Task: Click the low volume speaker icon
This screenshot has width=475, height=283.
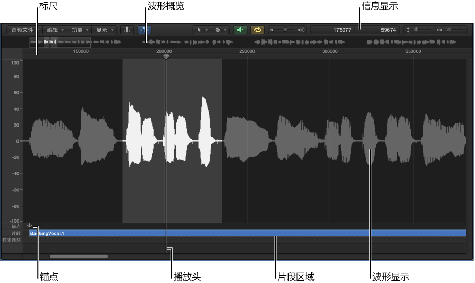Action: click(272, 30)
